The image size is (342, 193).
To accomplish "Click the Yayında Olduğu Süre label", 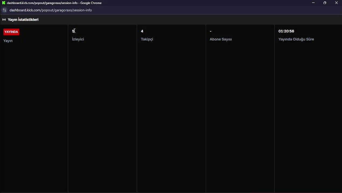I will click(x=296, y=39).
